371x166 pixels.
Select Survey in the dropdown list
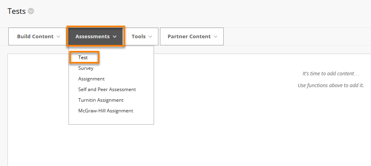tap(86, 68)
